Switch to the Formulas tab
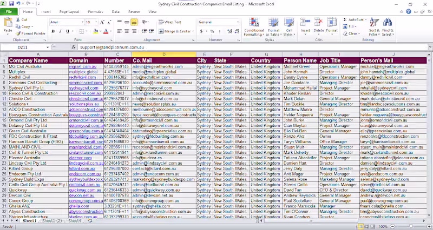 [x=95, y=11]
